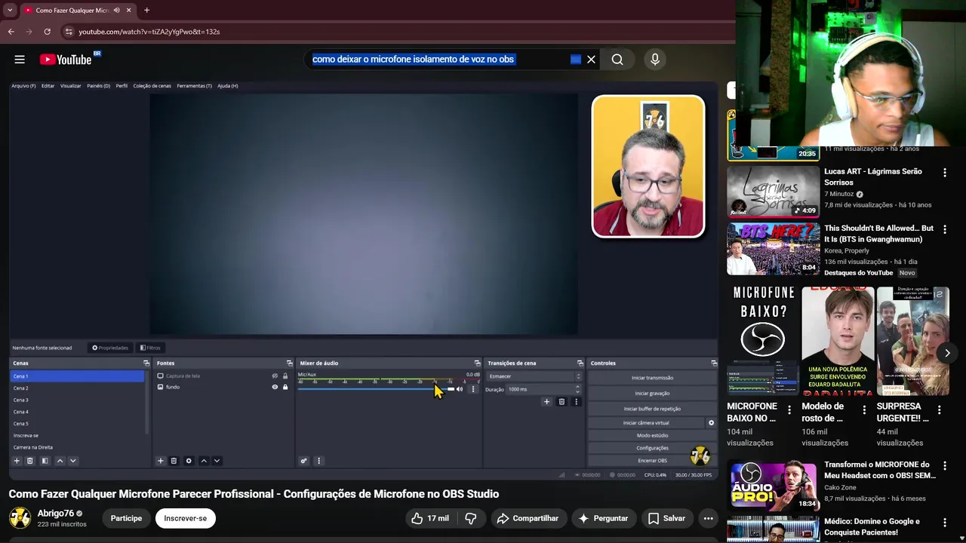
Task: Toggle visibility of fundo source
Action: (x=275, y=387)
